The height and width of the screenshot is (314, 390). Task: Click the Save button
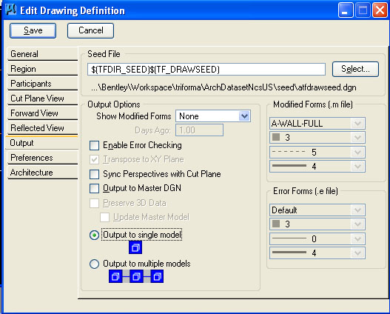(x=33, y=30)
